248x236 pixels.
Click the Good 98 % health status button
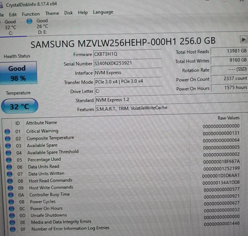(x=17, y=73)
